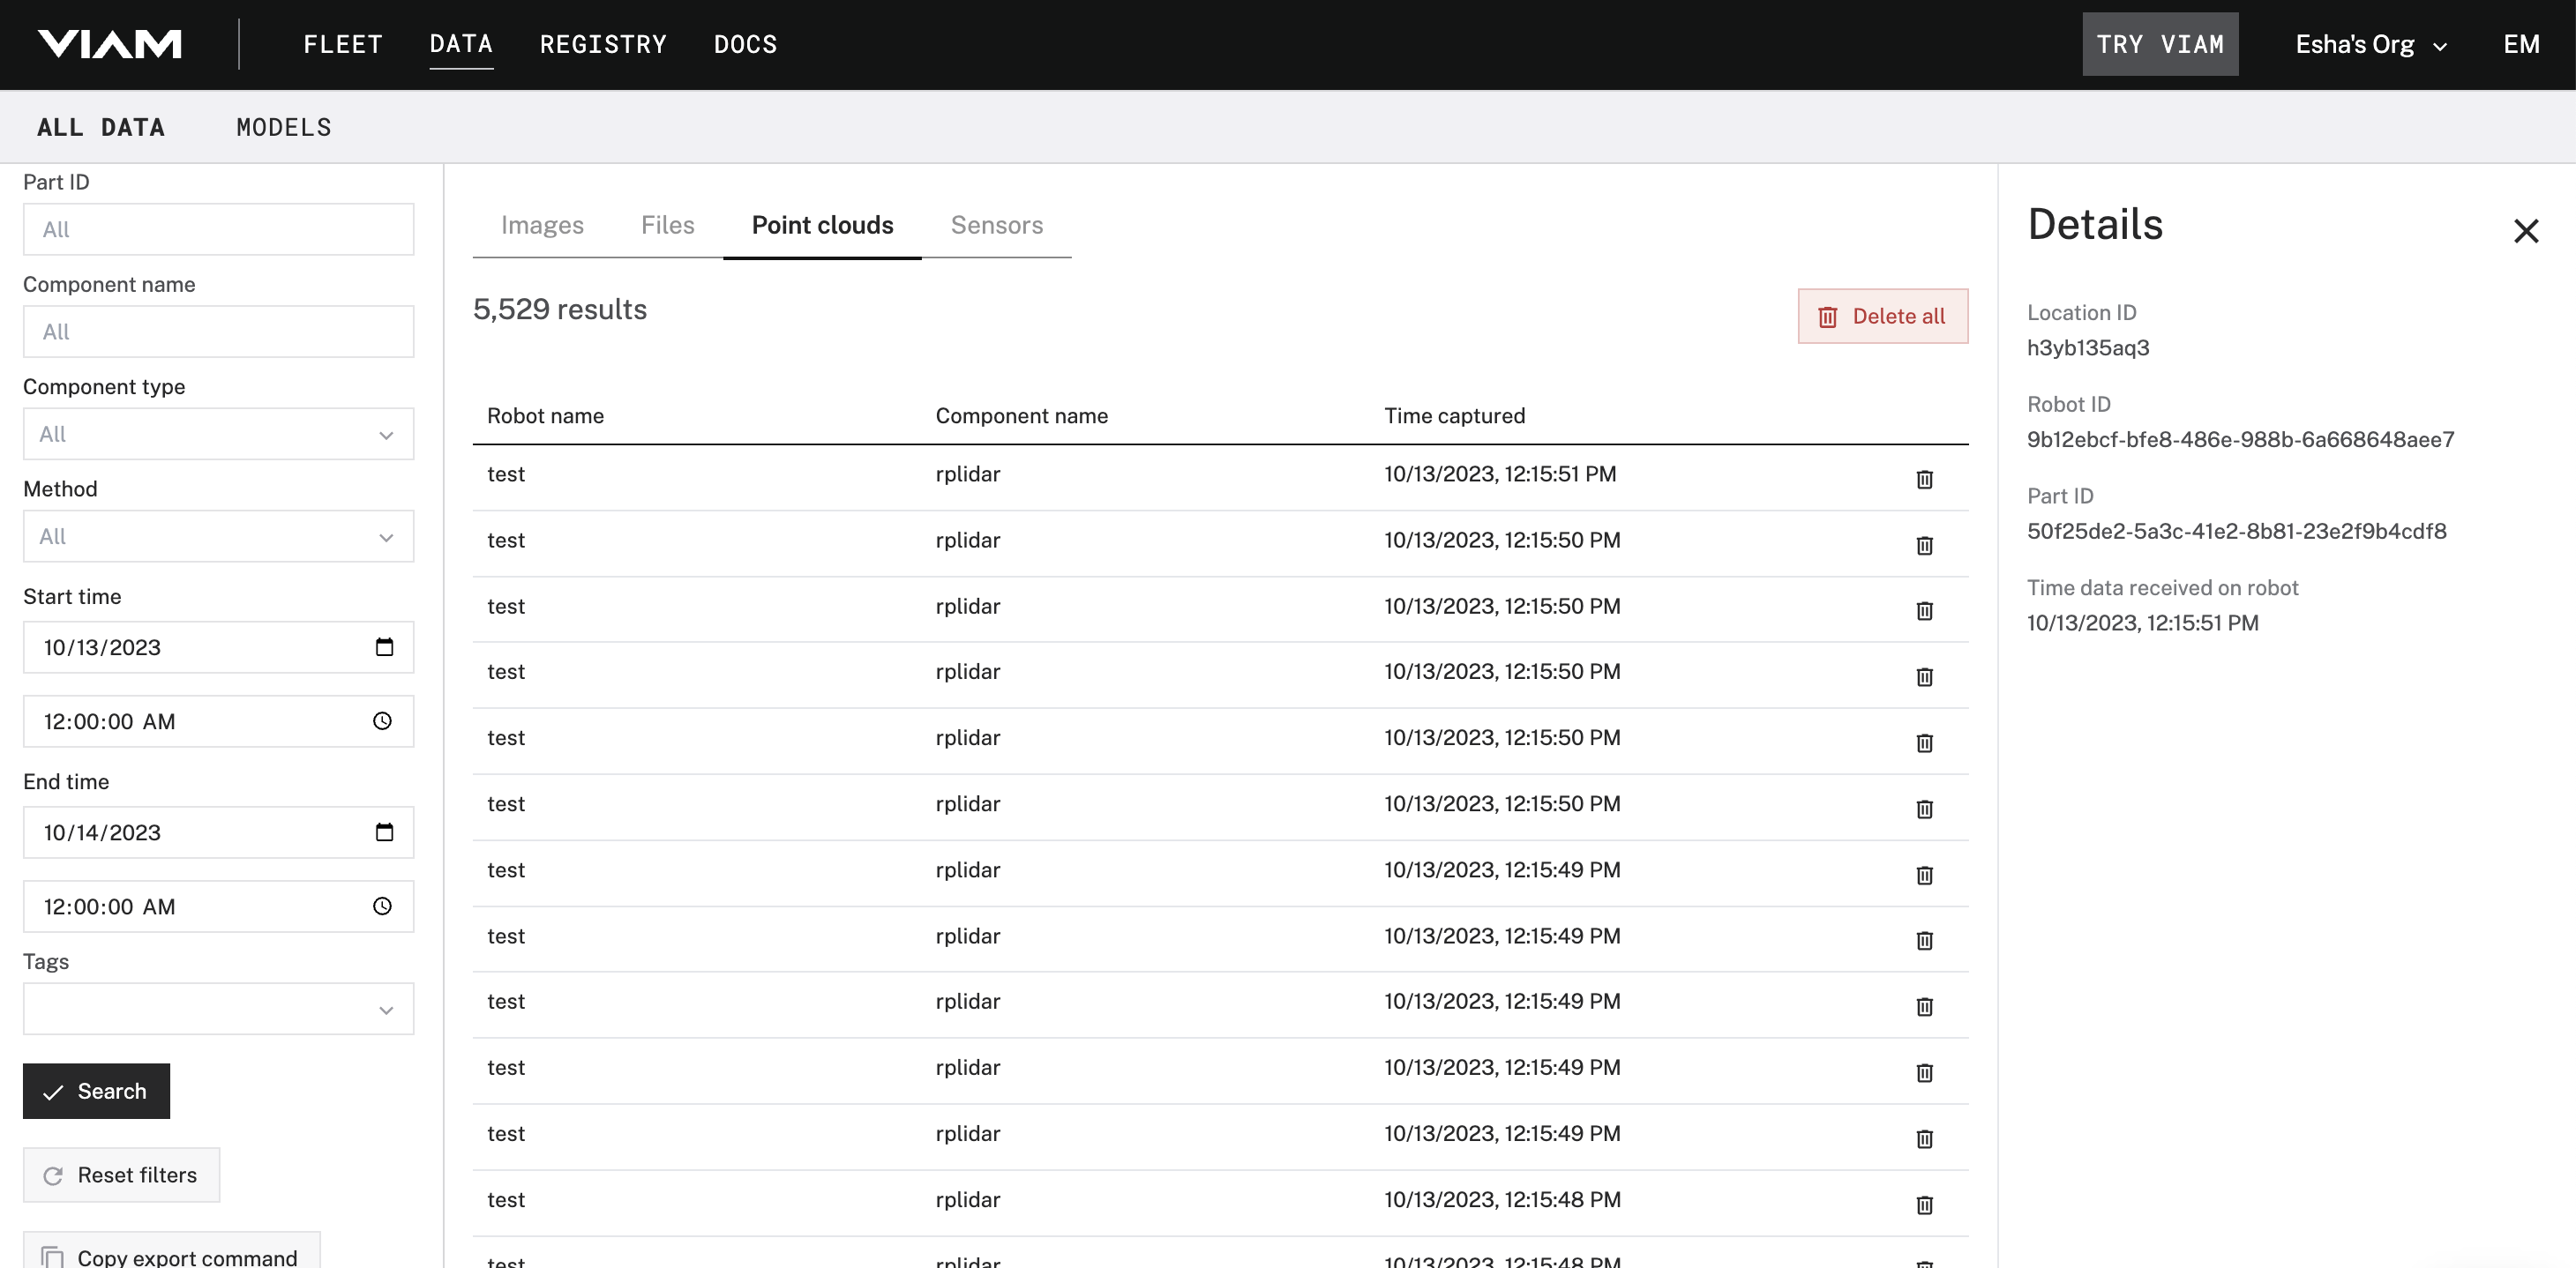Click the clock icon in the End time field
The width and height of the screenshot is (2576, 1268).
(x=382, y=906)
